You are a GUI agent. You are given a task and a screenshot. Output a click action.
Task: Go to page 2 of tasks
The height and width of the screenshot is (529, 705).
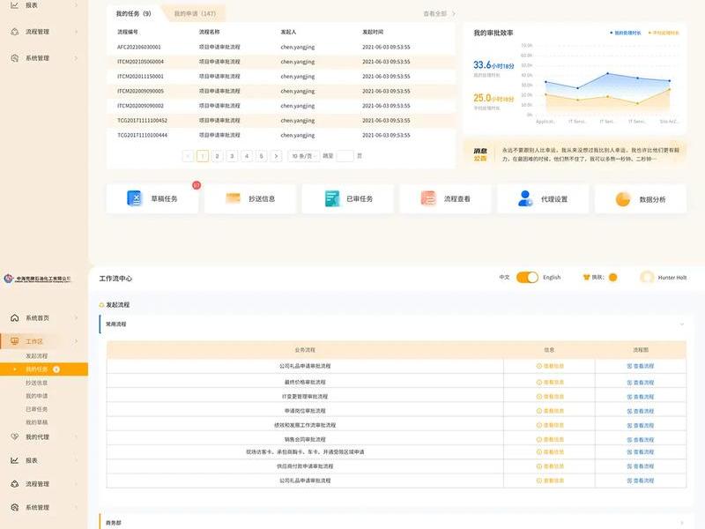217,156
